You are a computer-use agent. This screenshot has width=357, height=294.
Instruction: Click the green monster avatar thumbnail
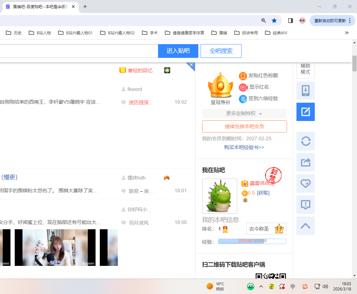pos(220,196)
